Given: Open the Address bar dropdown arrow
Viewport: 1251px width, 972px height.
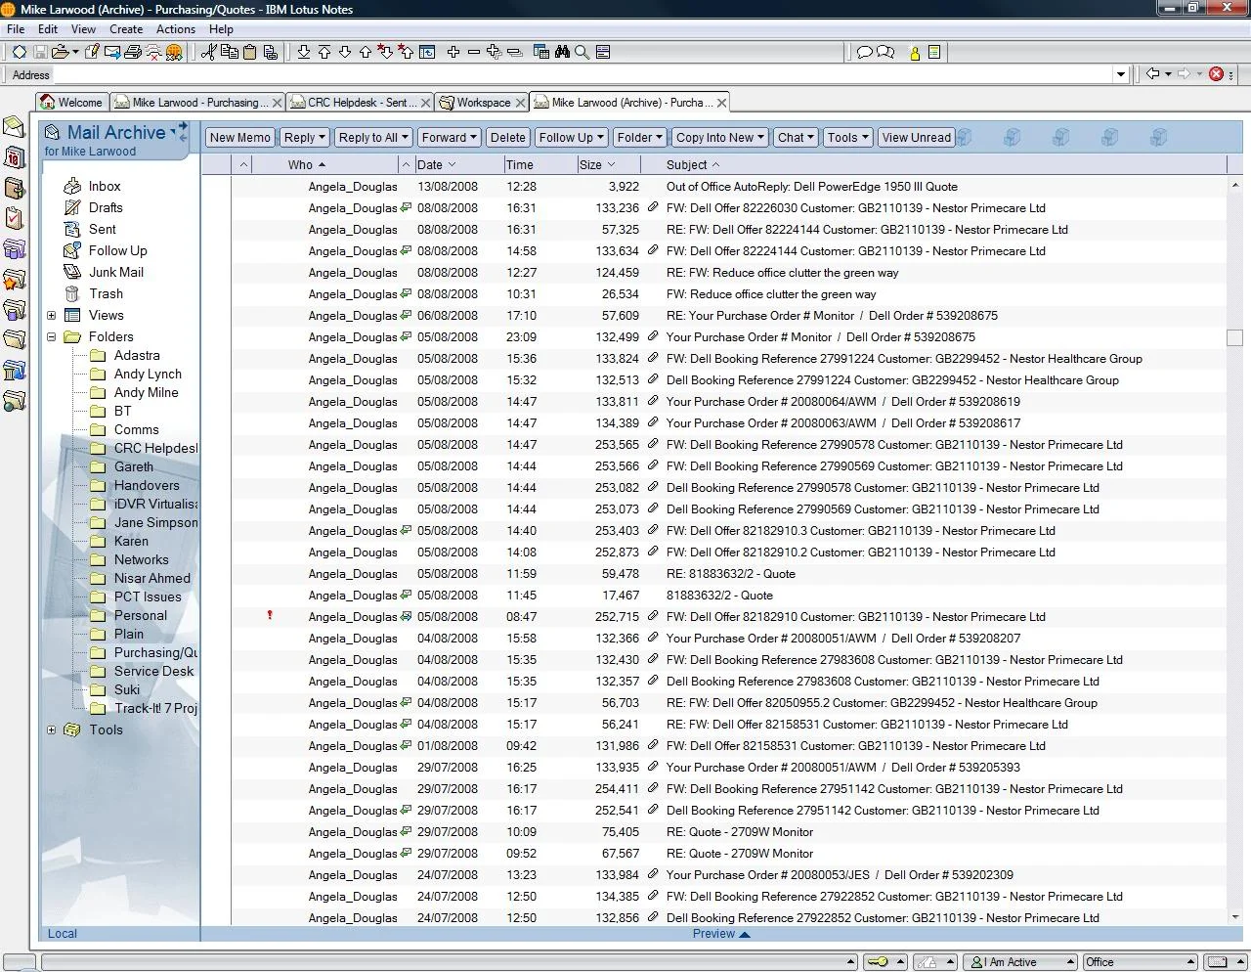Looking at the screenshot, I should point(1121,74).
